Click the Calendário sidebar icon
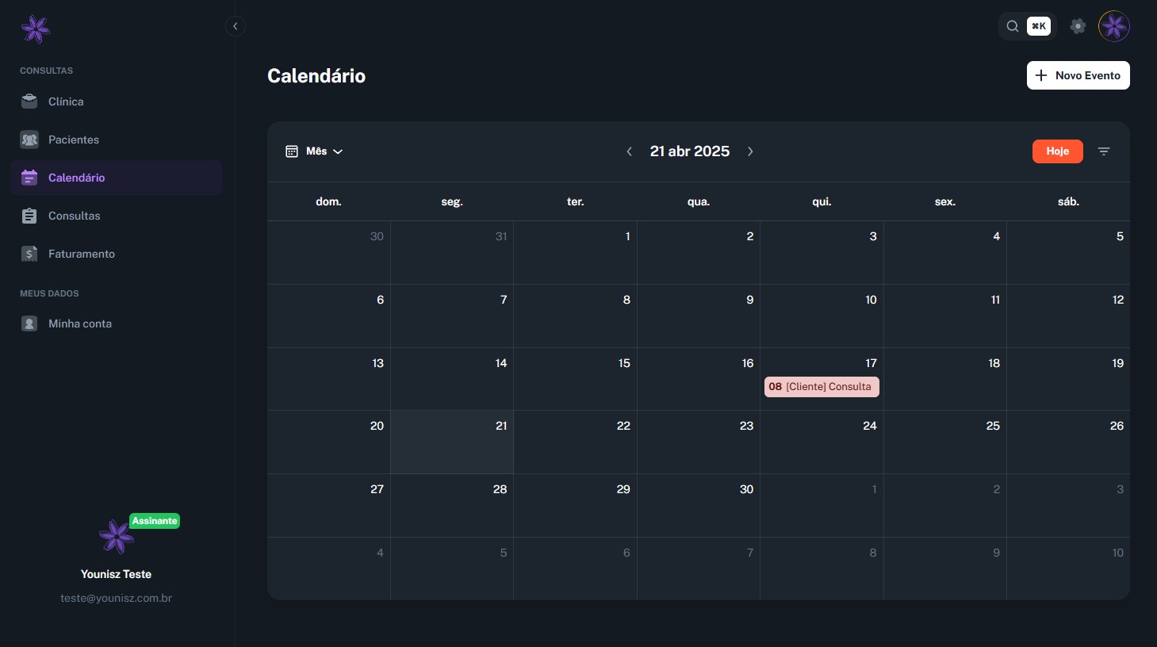 [x=29, y=178]
